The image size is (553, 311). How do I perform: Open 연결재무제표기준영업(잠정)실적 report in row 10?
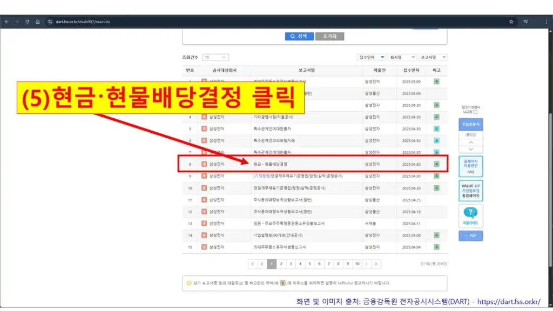289,188
